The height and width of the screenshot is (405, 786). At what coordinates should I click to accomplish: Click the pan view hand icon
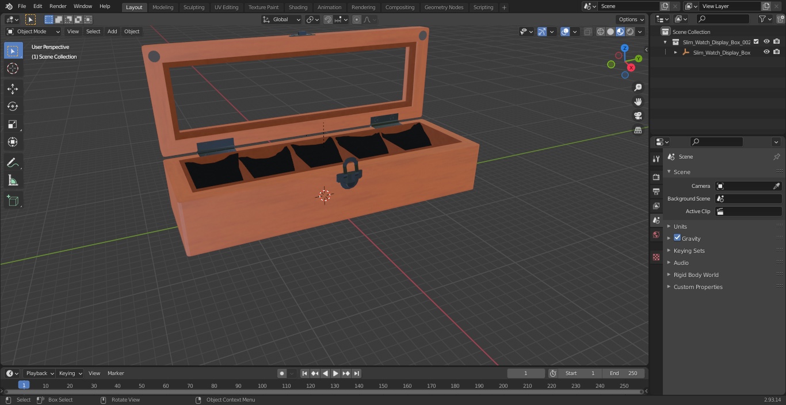coord(638,102)
